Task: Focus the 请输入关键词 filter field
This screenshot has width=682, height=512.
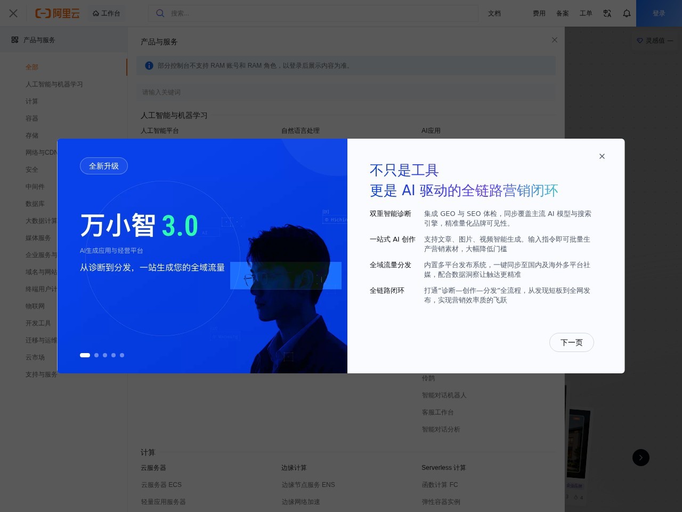Action: click(346, 92)
